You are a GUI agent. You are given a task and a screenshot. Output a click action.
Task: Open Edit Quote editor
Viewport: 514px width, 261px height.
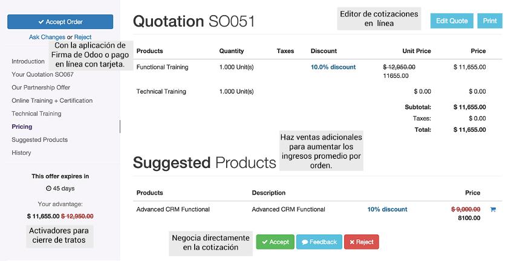click(x=452, y=21)
